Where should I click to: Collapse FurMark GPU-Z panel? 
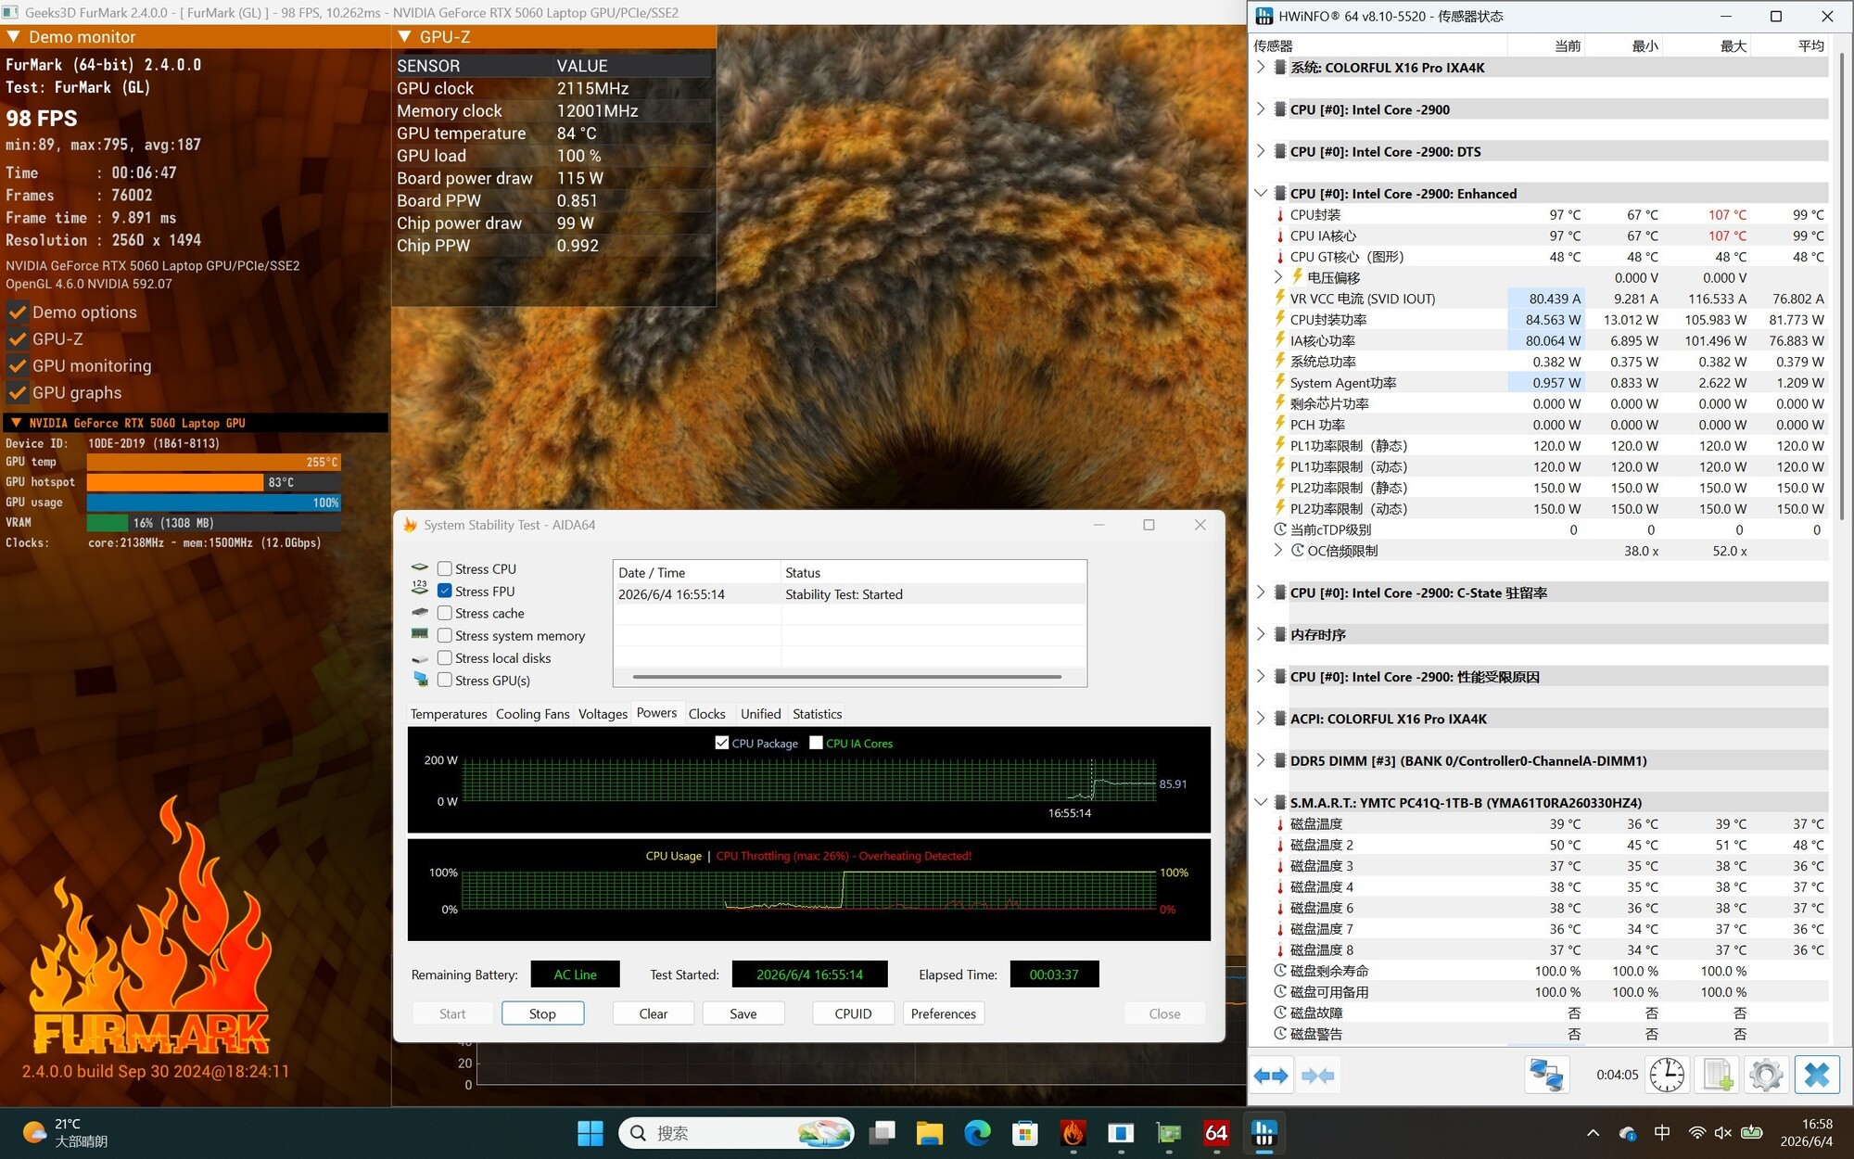pyautogui.click(x=405, y=37)
